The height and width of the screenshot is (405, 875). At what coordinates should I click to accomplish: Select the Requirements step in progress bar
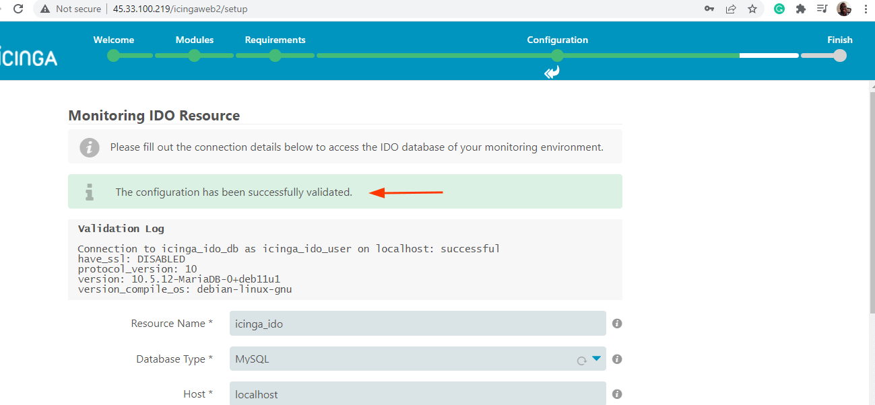(275, 55)
